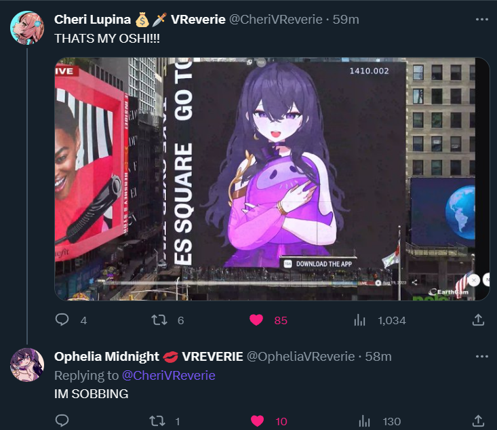Open the Times Square billboard image
This screenshot has width=497, height=430.
pos(272,179)
